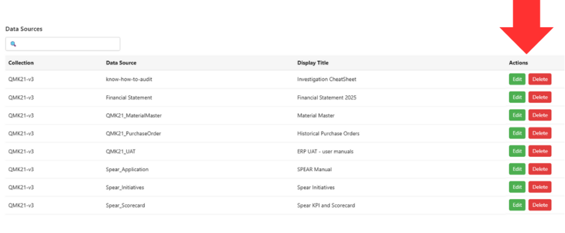This screenshot has width=565, height=233.
Task: Click the magnifier icon in search box
Action: pos(13,44)
